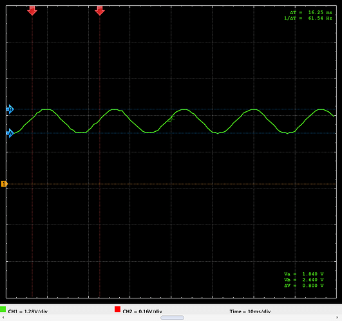Click the green trigger marker on the waveform

(x=171, y=119)
